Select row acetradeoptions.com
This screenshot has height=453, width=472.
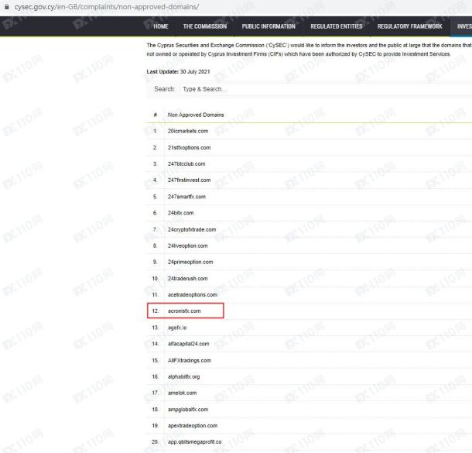pos(310,294)
